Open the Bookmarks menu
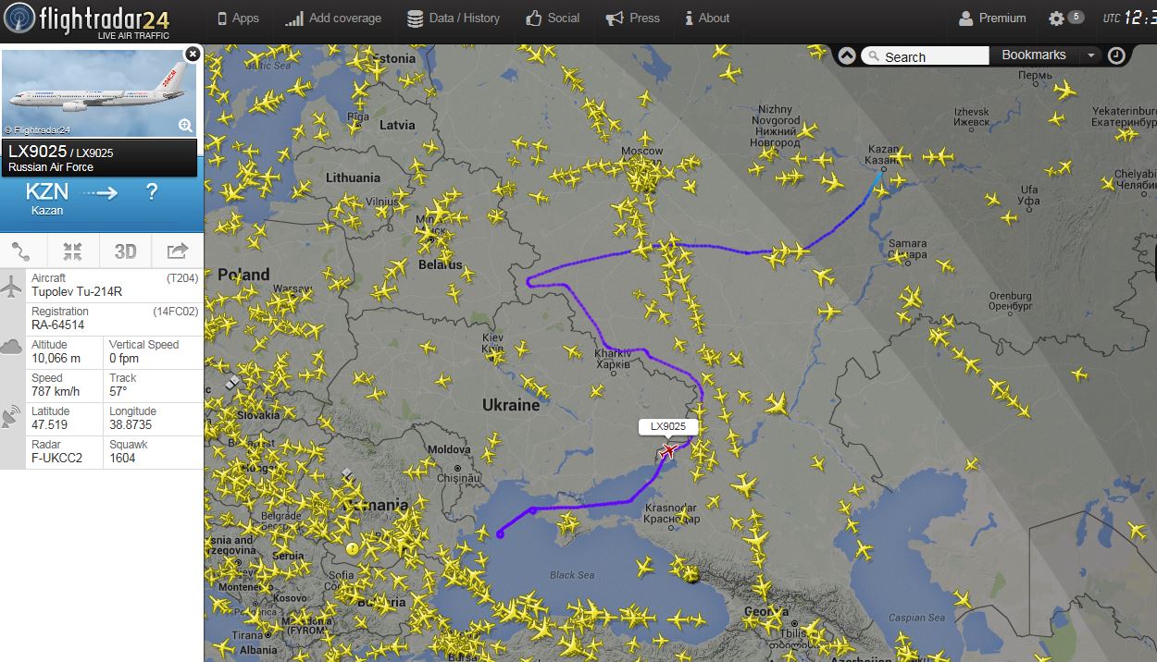The height and width of the screenshot is (662, 1157). (1034, 55)
